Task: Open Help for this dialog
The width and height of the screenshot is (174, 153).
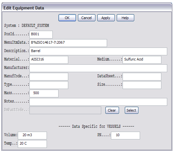Action: click(125, 18)
